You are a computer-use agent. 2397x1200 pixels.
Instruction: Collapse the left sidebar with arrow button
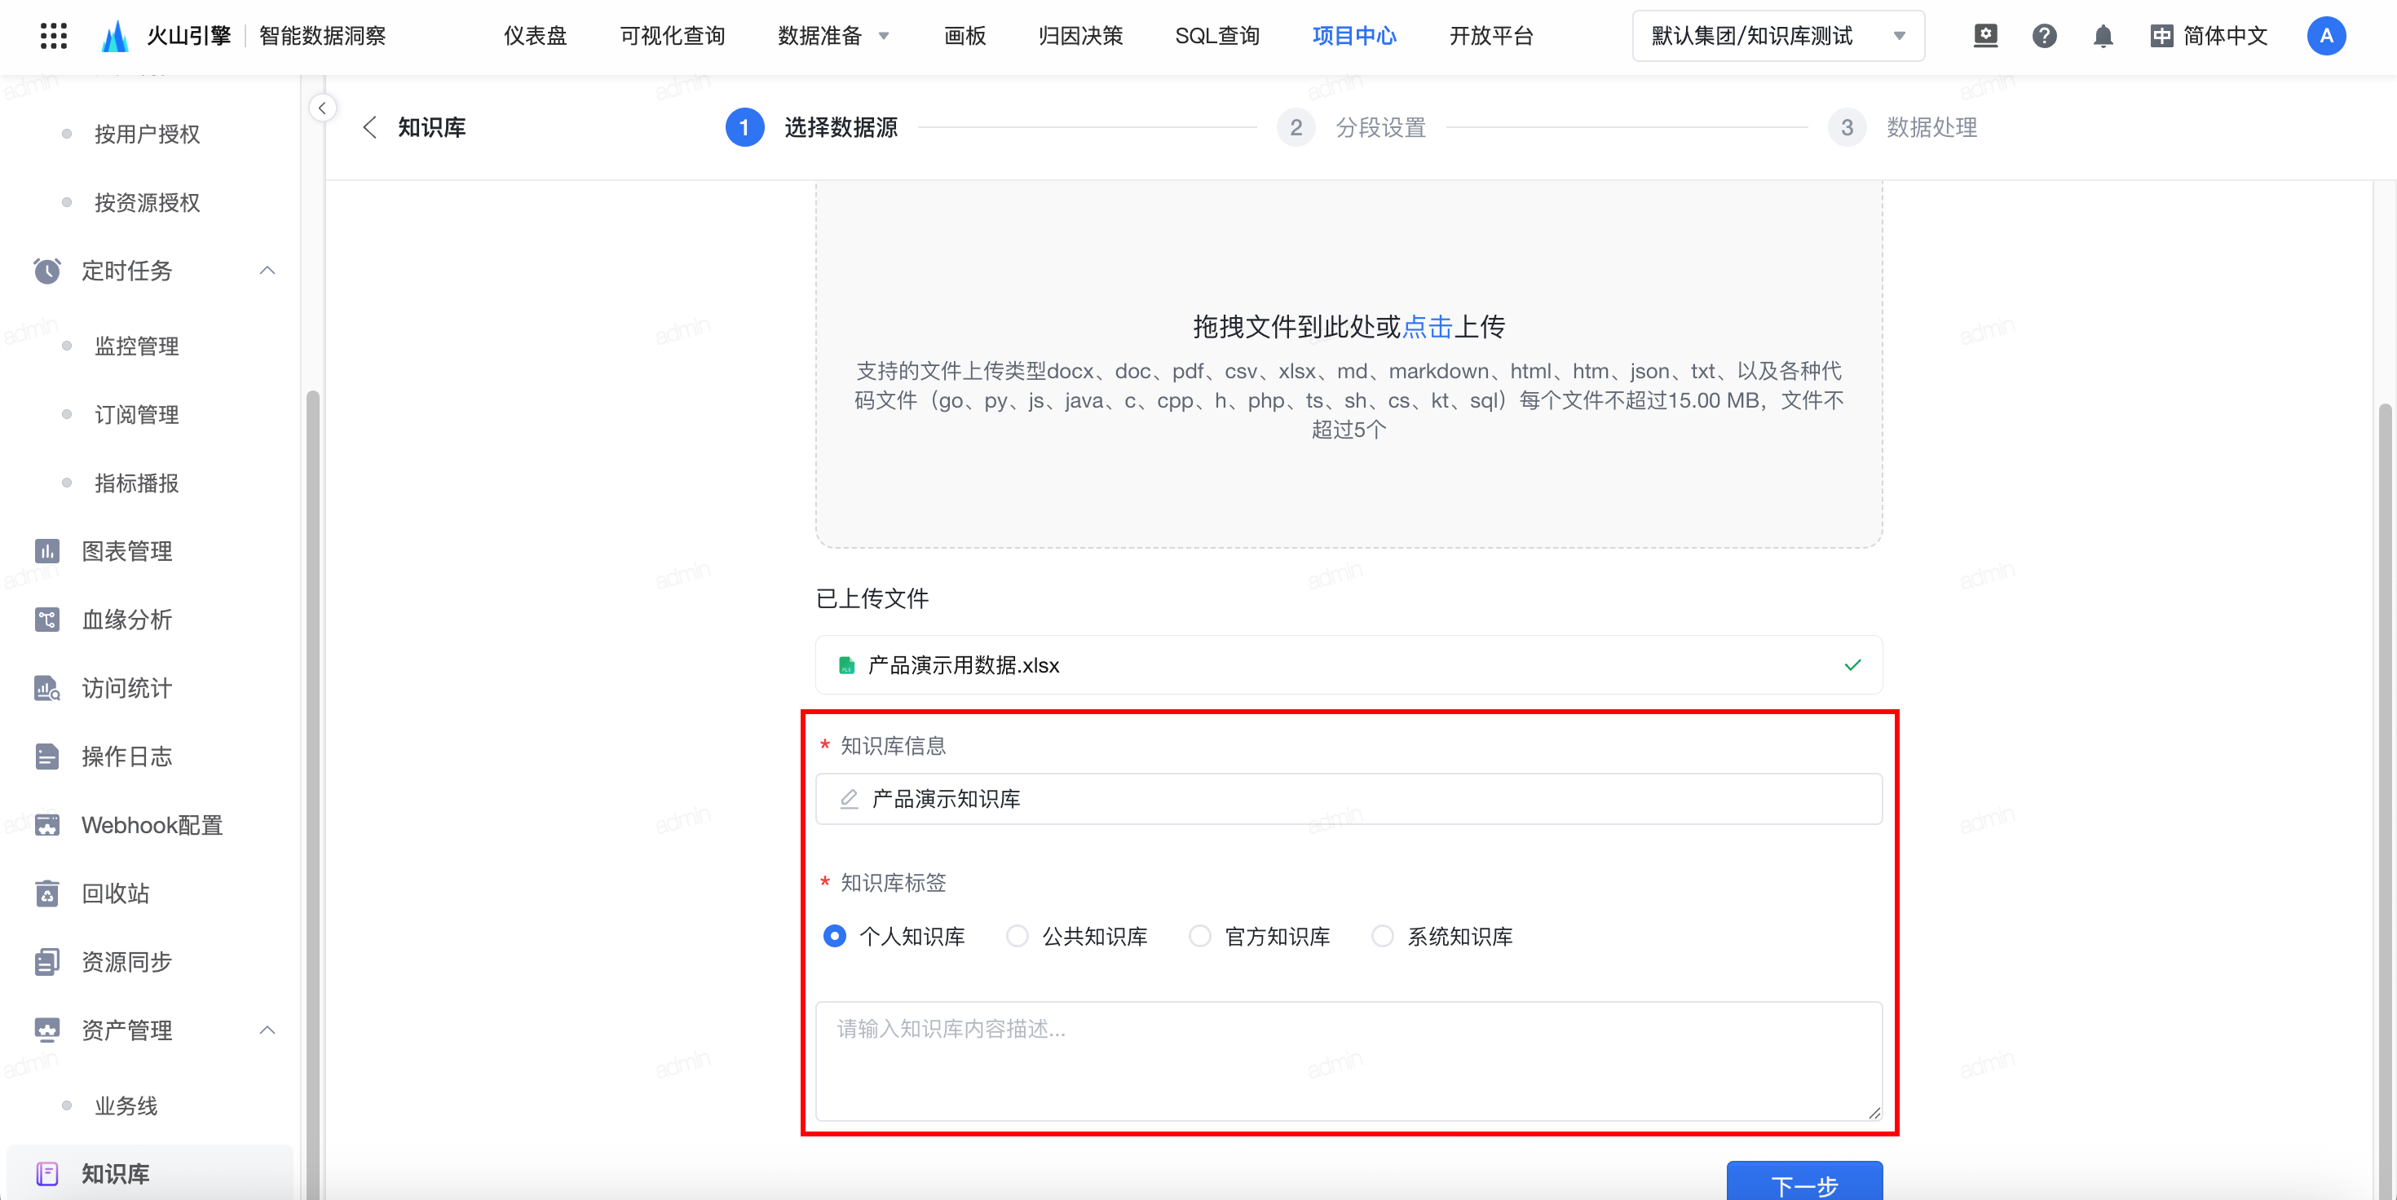[x=322, y=108]
